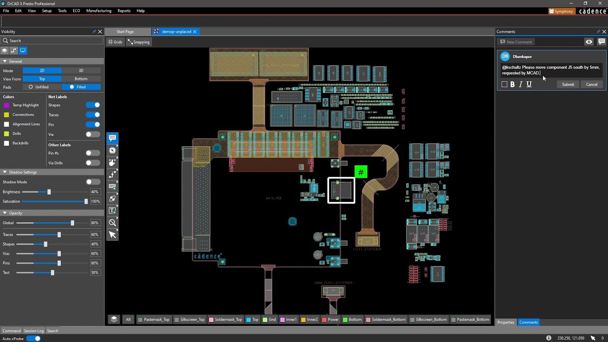Switch to the Start Page tab
608x342 pixels.
tap(125, 32)
